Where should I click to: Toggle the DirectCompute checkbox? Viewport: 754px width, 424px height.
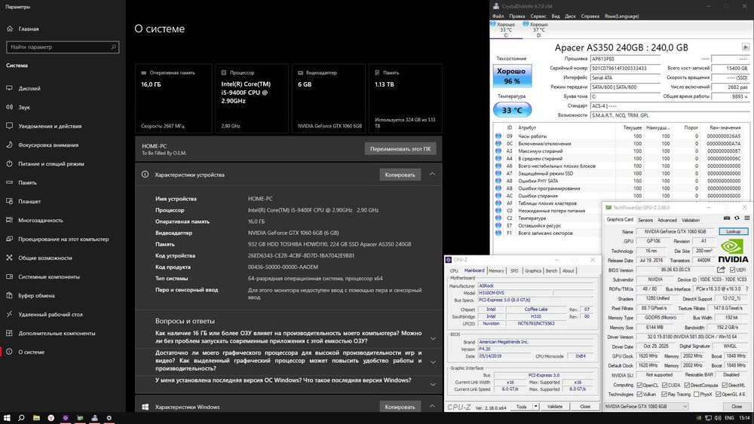click(x=687, y=385)
